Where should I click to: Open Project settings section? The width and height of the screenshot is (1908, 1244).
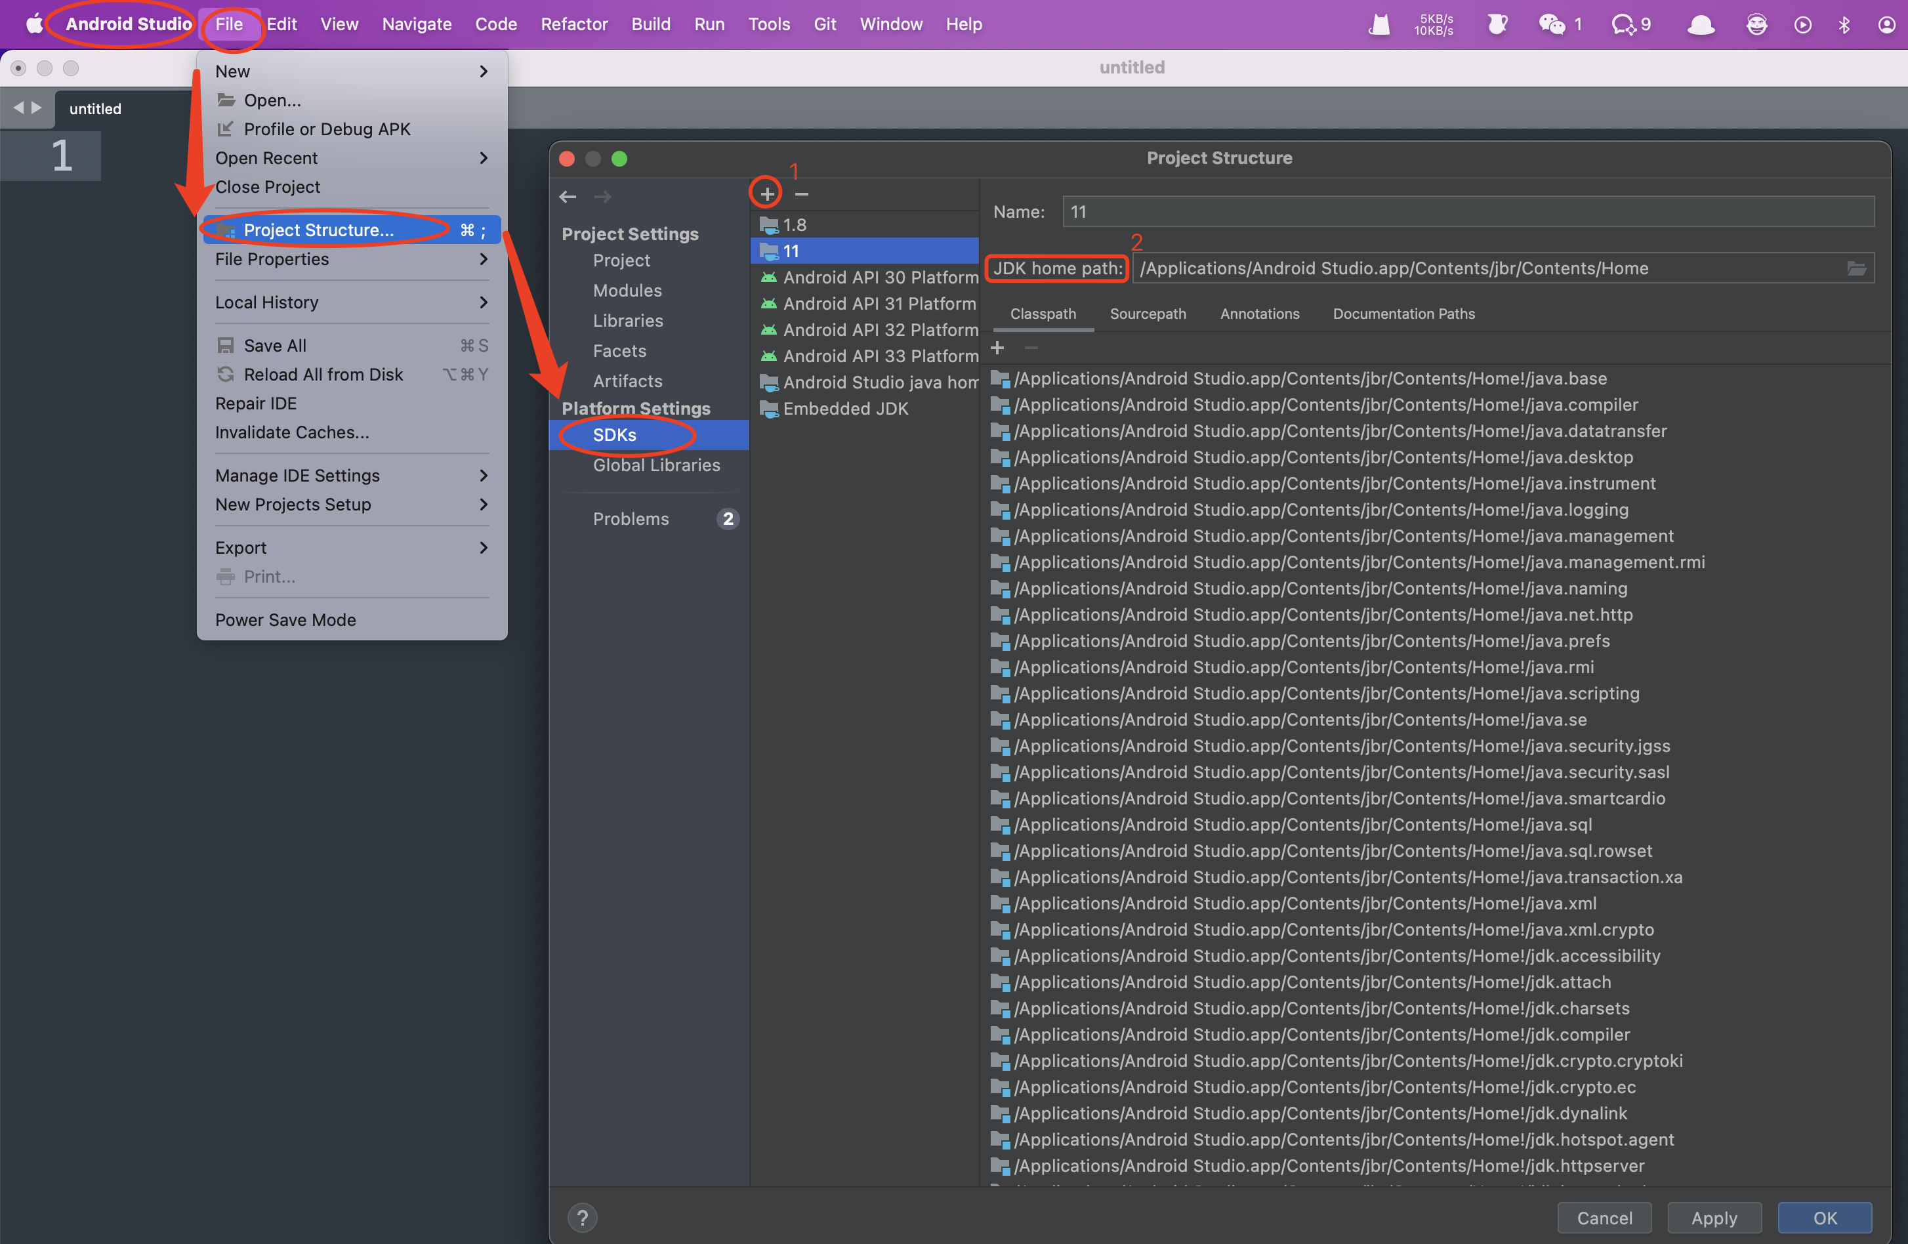pyautogui.click(x=621, y=260)
